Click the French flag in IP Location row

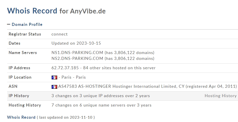tap(54, 78)
